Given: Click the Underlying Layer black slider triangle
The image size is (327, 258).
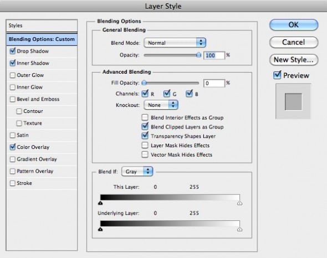Looking at the screenshot, I should (x=100, y=229).
